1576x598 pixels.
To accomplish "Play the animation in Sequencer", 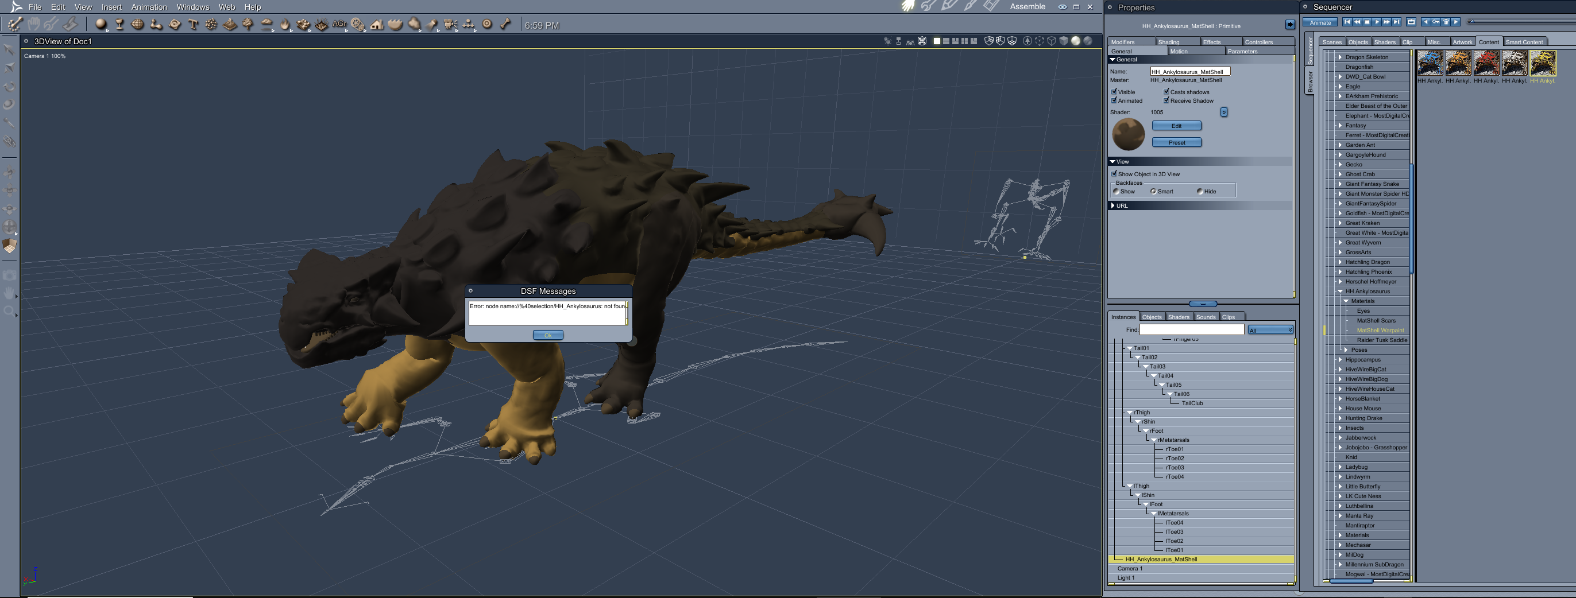I will coord(1377,22).
